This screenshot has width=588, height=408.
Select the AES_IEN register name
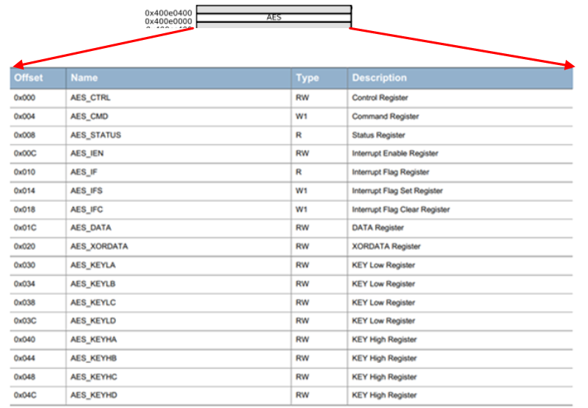click(x=87, y=154)
